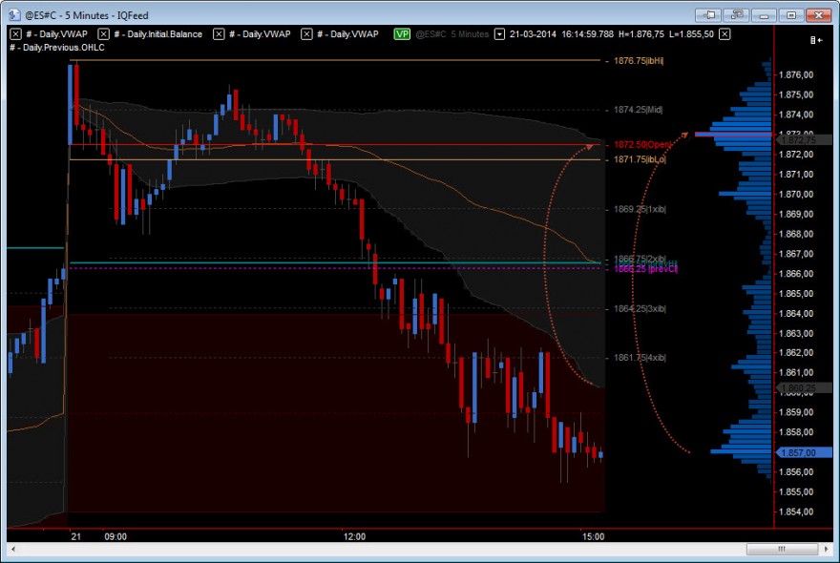This screenshot has width=840, height=563.
Task: Click the 1.866,00 price axis label
Action: coord(795,274)
